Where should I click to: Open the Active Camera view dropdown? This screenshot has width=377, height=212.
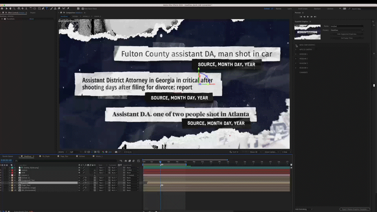[272, 152]
